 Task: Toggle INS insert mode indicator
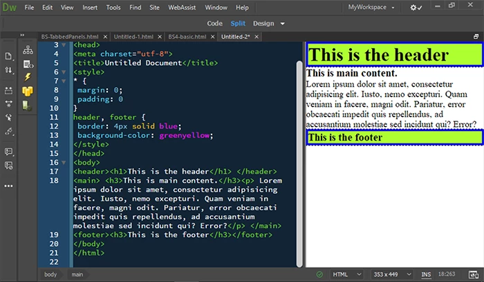[x=426, y=274]
